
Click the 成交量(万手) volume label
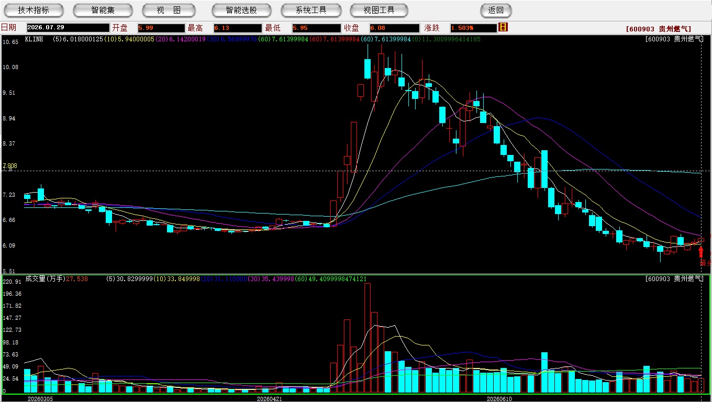(46, 279)
